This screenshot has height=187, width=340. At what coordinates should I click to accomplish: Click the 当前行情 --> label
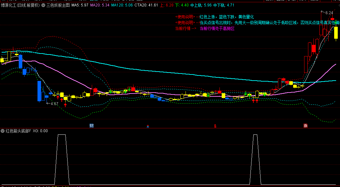(186, 28)
